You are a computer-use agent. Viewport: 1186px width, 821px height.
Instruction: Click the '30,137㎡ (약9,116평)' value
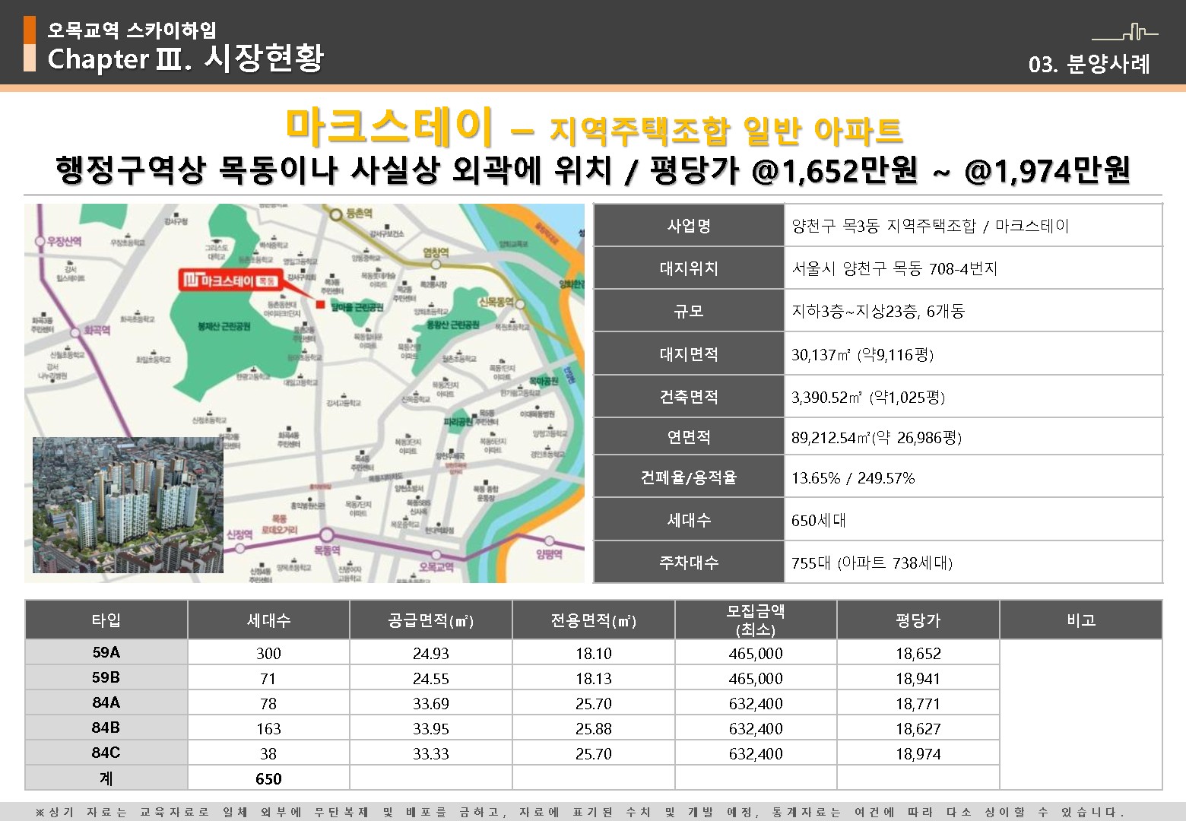click(x=862, y=354)
